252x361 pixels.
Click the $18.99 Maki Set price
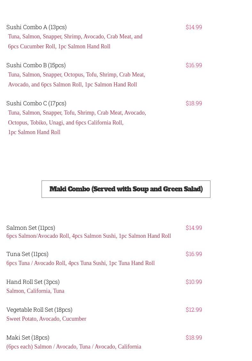tap(194, 338)
